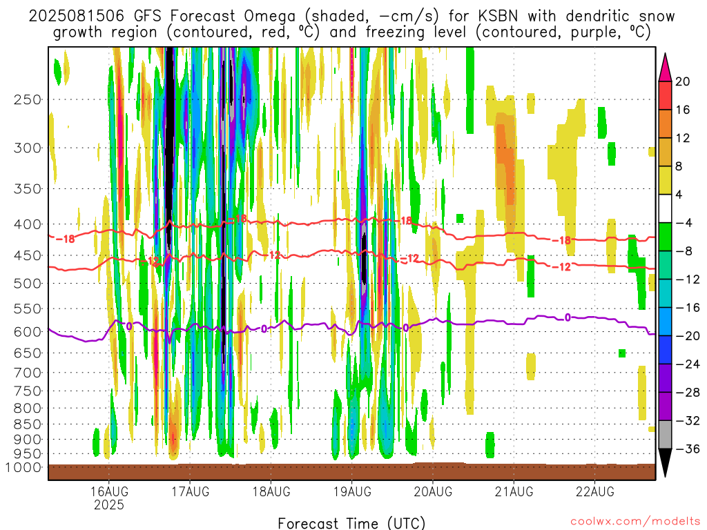Click the subtitle line 'growth region (contoured, red'
The image size is (707, 530).
(351, 32)
